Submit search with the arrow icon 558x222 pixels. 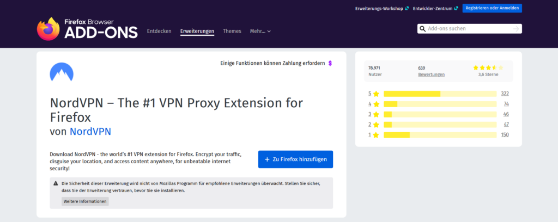coord(516,29)
